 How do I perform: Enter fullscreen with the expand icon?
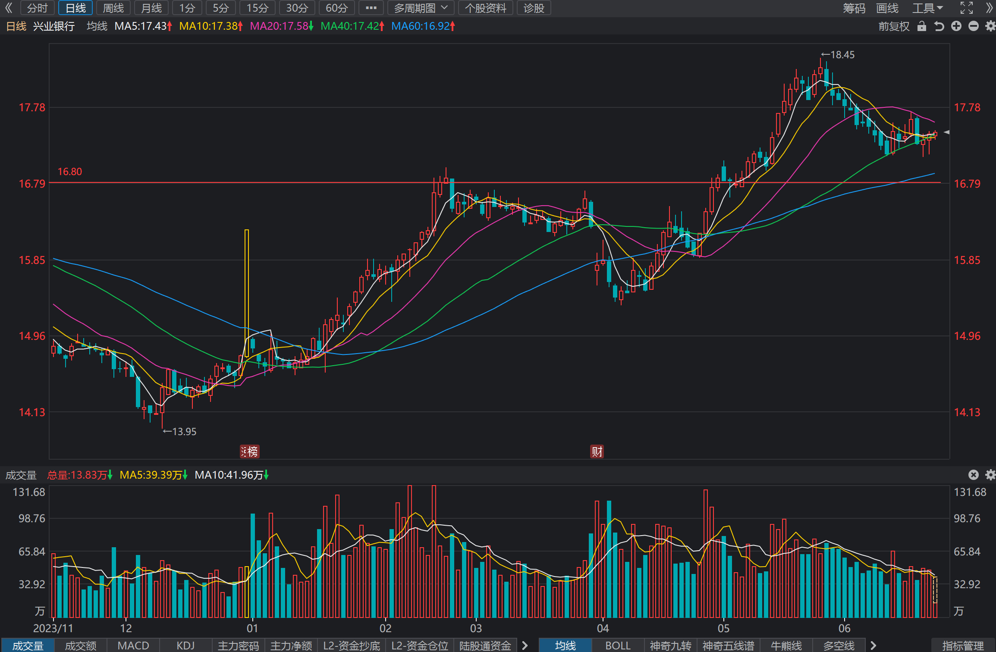tap(967, 8)
